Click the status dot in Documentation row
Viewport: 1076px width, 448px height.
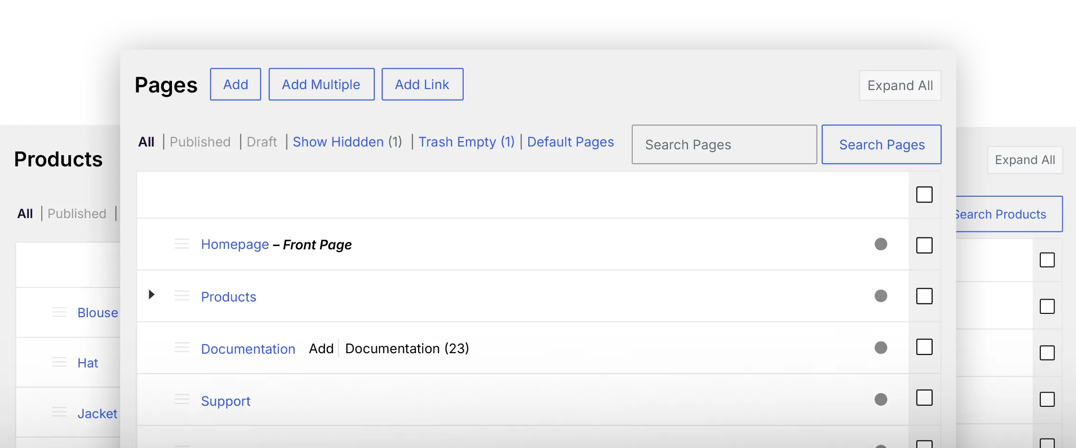click(x=881, y=347)
